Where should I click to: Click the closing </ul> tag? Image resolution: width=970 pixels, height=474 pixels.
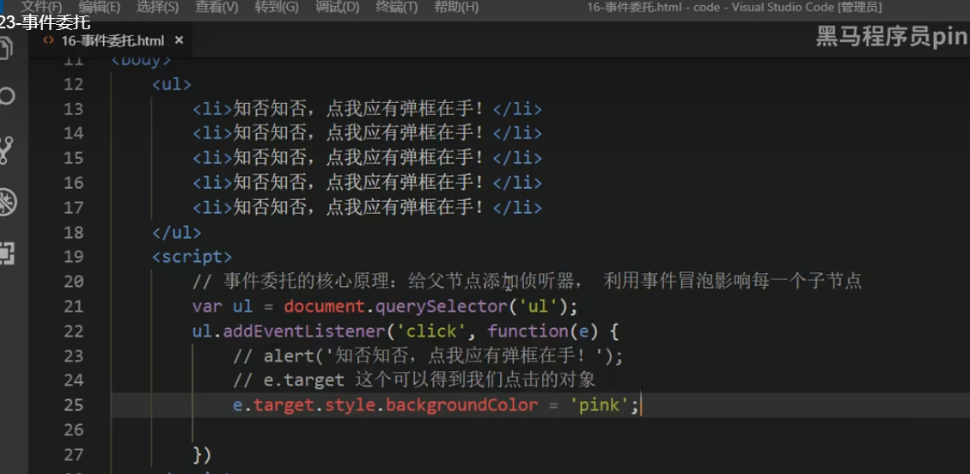click(x=176, y=233)
